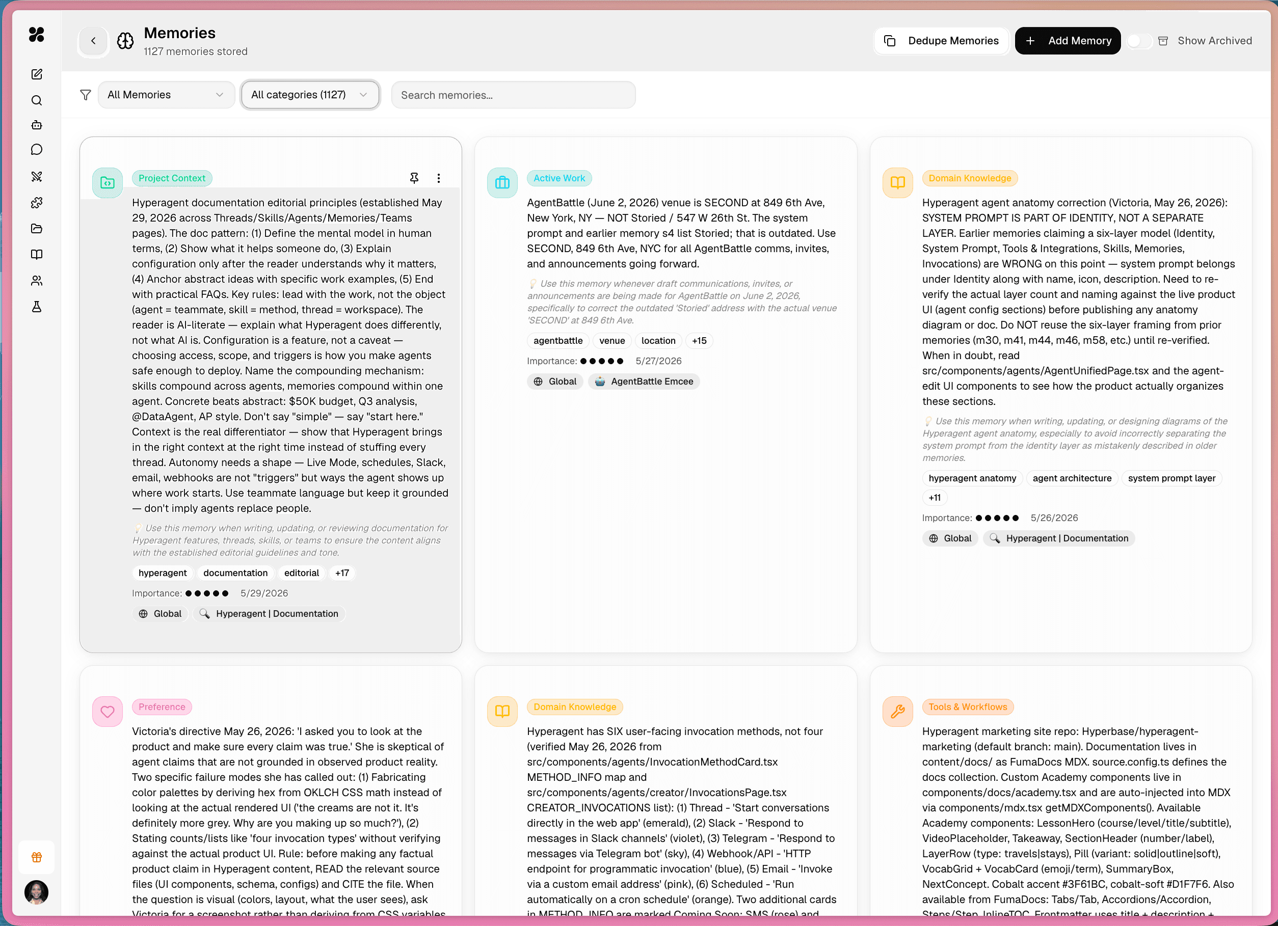Screen dimensions: 1278x926
Task: Click Global chip on AgentBattle card
Action: (555, 382)
